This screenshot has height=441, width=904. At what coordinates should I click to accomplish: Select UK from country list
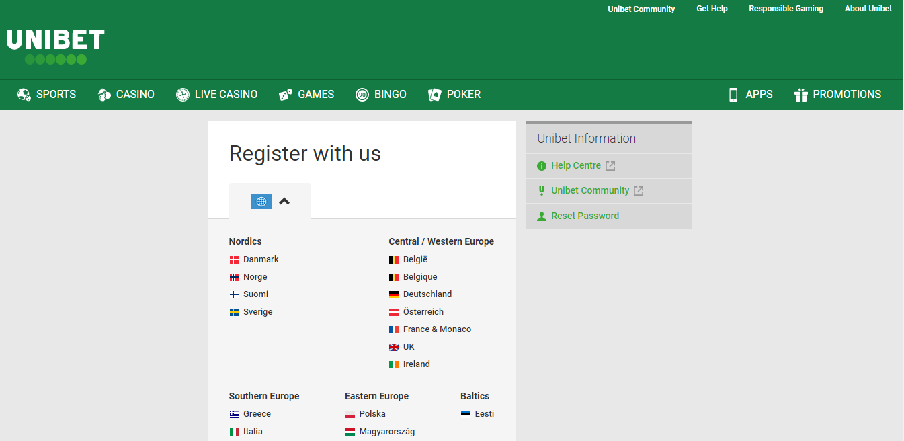click(x=409, y=347)
